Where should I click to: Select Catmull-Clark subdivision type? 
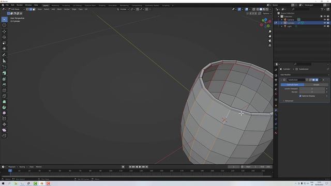coord(292,85)
